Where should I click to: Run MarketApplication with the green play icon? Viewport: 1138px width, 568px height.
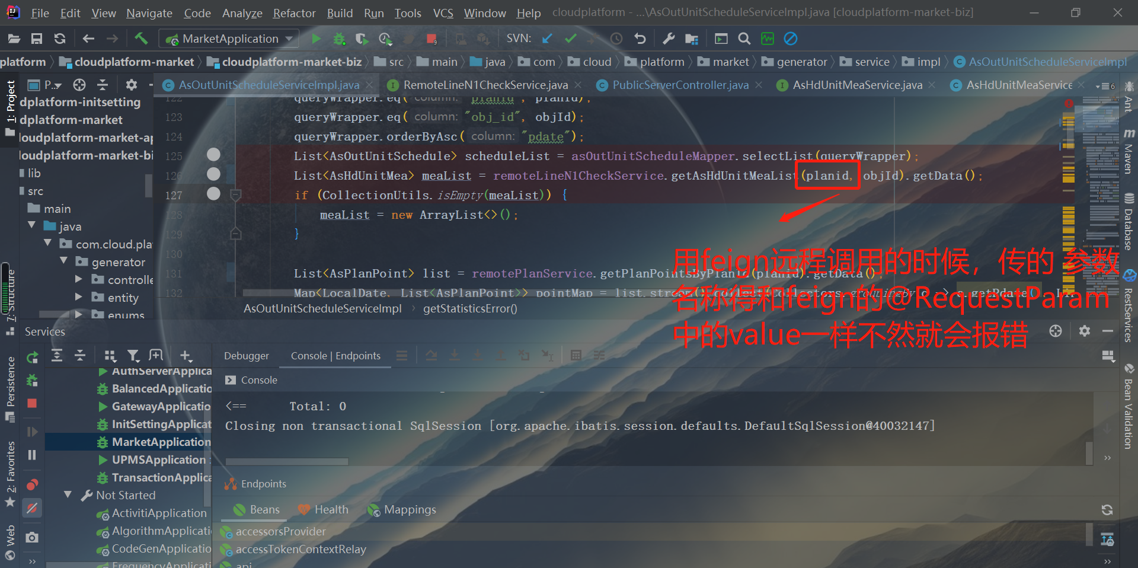point(316,39)
